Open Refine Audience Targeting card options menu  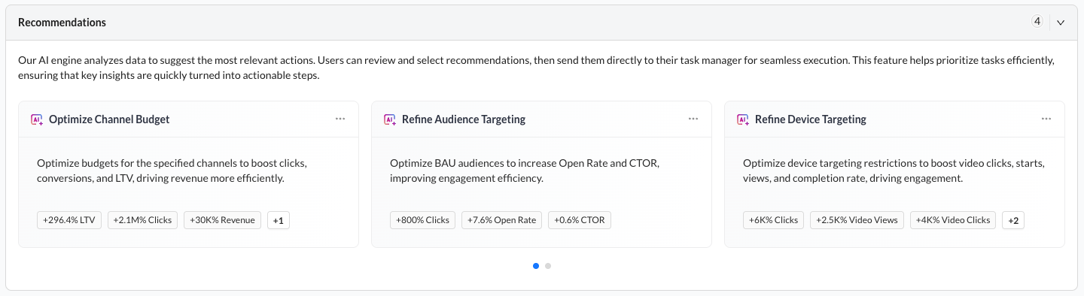[693, 119]
